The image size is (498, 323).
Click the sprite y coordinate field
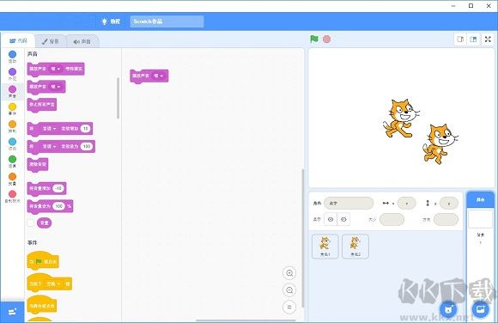[x=449, y=203]
